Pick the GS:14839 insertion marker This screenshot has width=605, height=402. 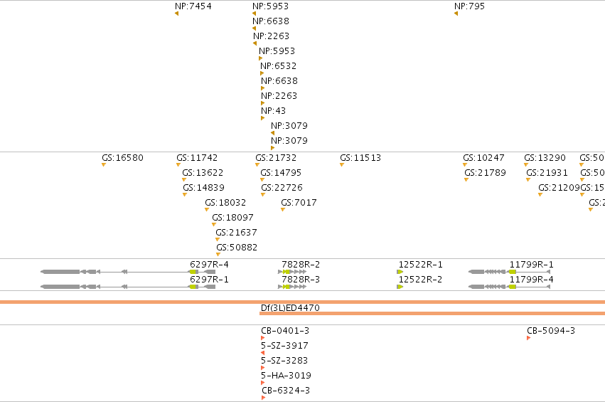coord(185,195)
